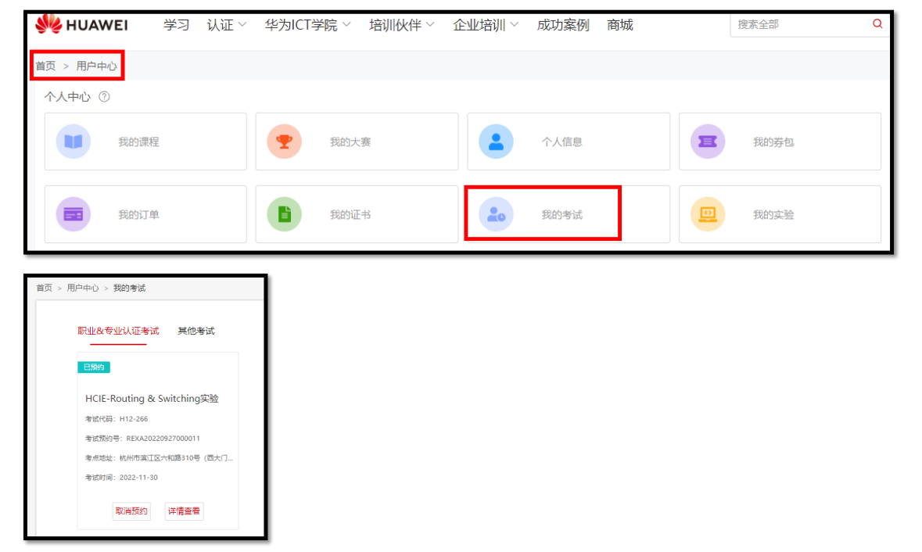Open the 我的证书 card label
Viewport: 922px width, 552px height.
click(350, 214)
